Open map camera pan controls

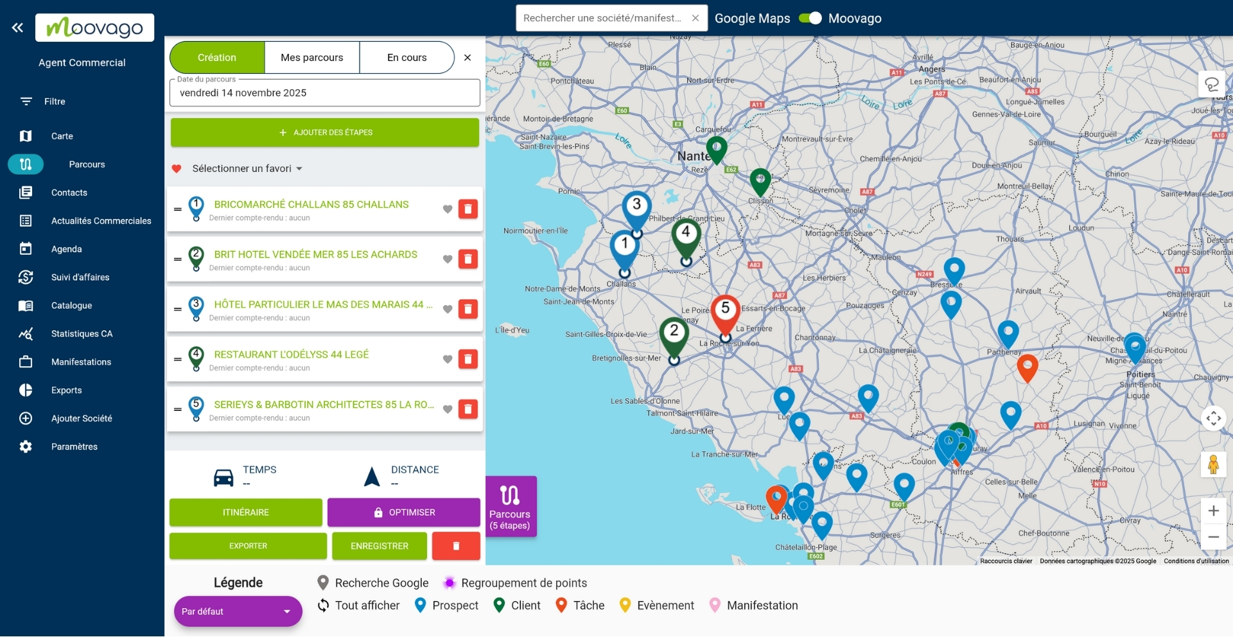coord(1213,419)
